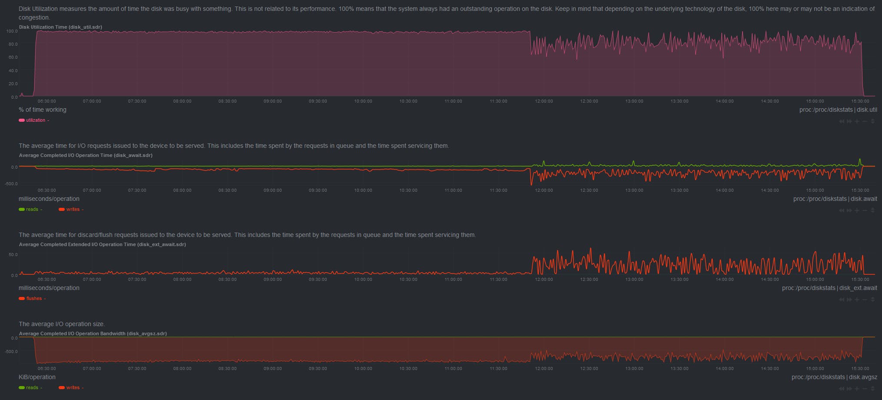
Task: Click the resize handle of disk.avgsz chart
Action: coord(872,389)
